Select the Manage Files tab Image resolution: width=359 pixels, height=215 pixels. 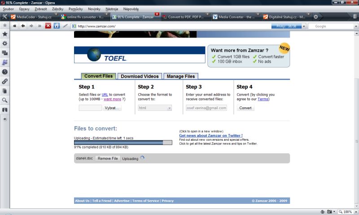point(181,76)
